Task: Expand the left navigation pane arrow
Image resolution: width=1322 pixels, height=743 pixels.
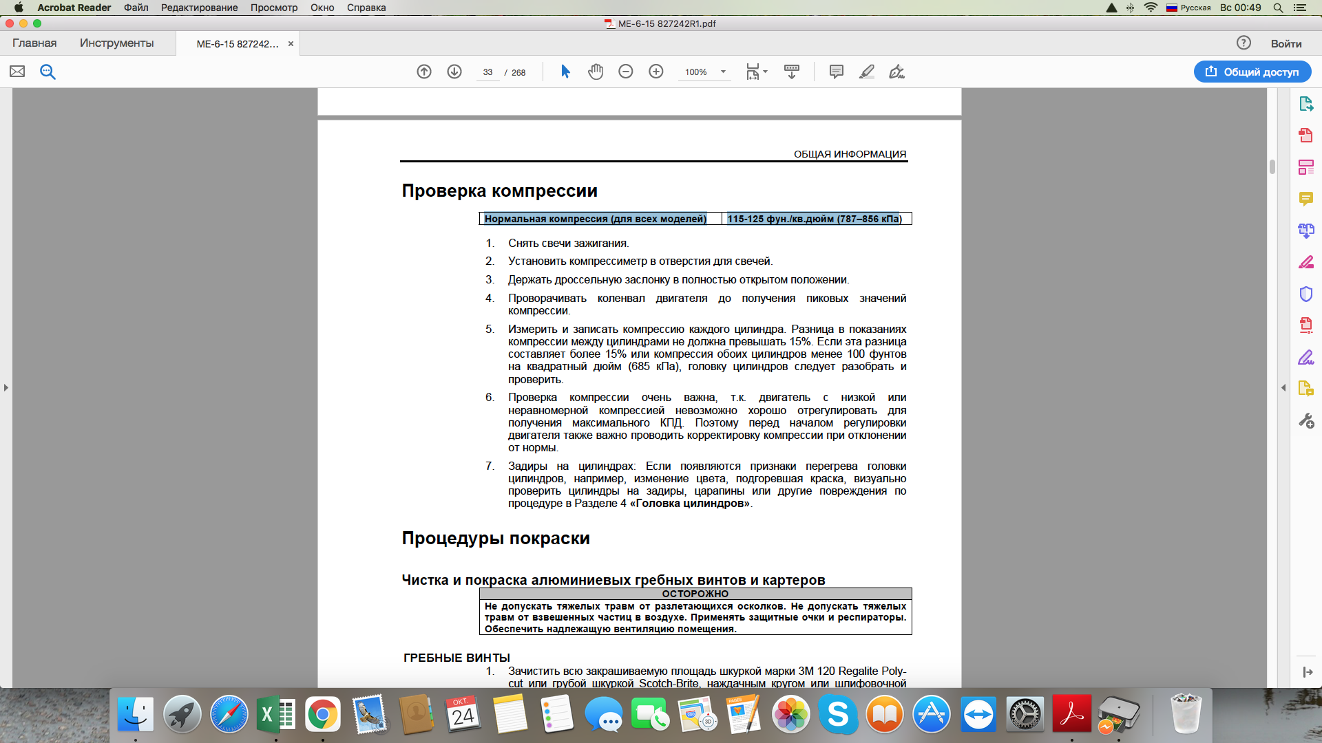Action: pos(6,387)
